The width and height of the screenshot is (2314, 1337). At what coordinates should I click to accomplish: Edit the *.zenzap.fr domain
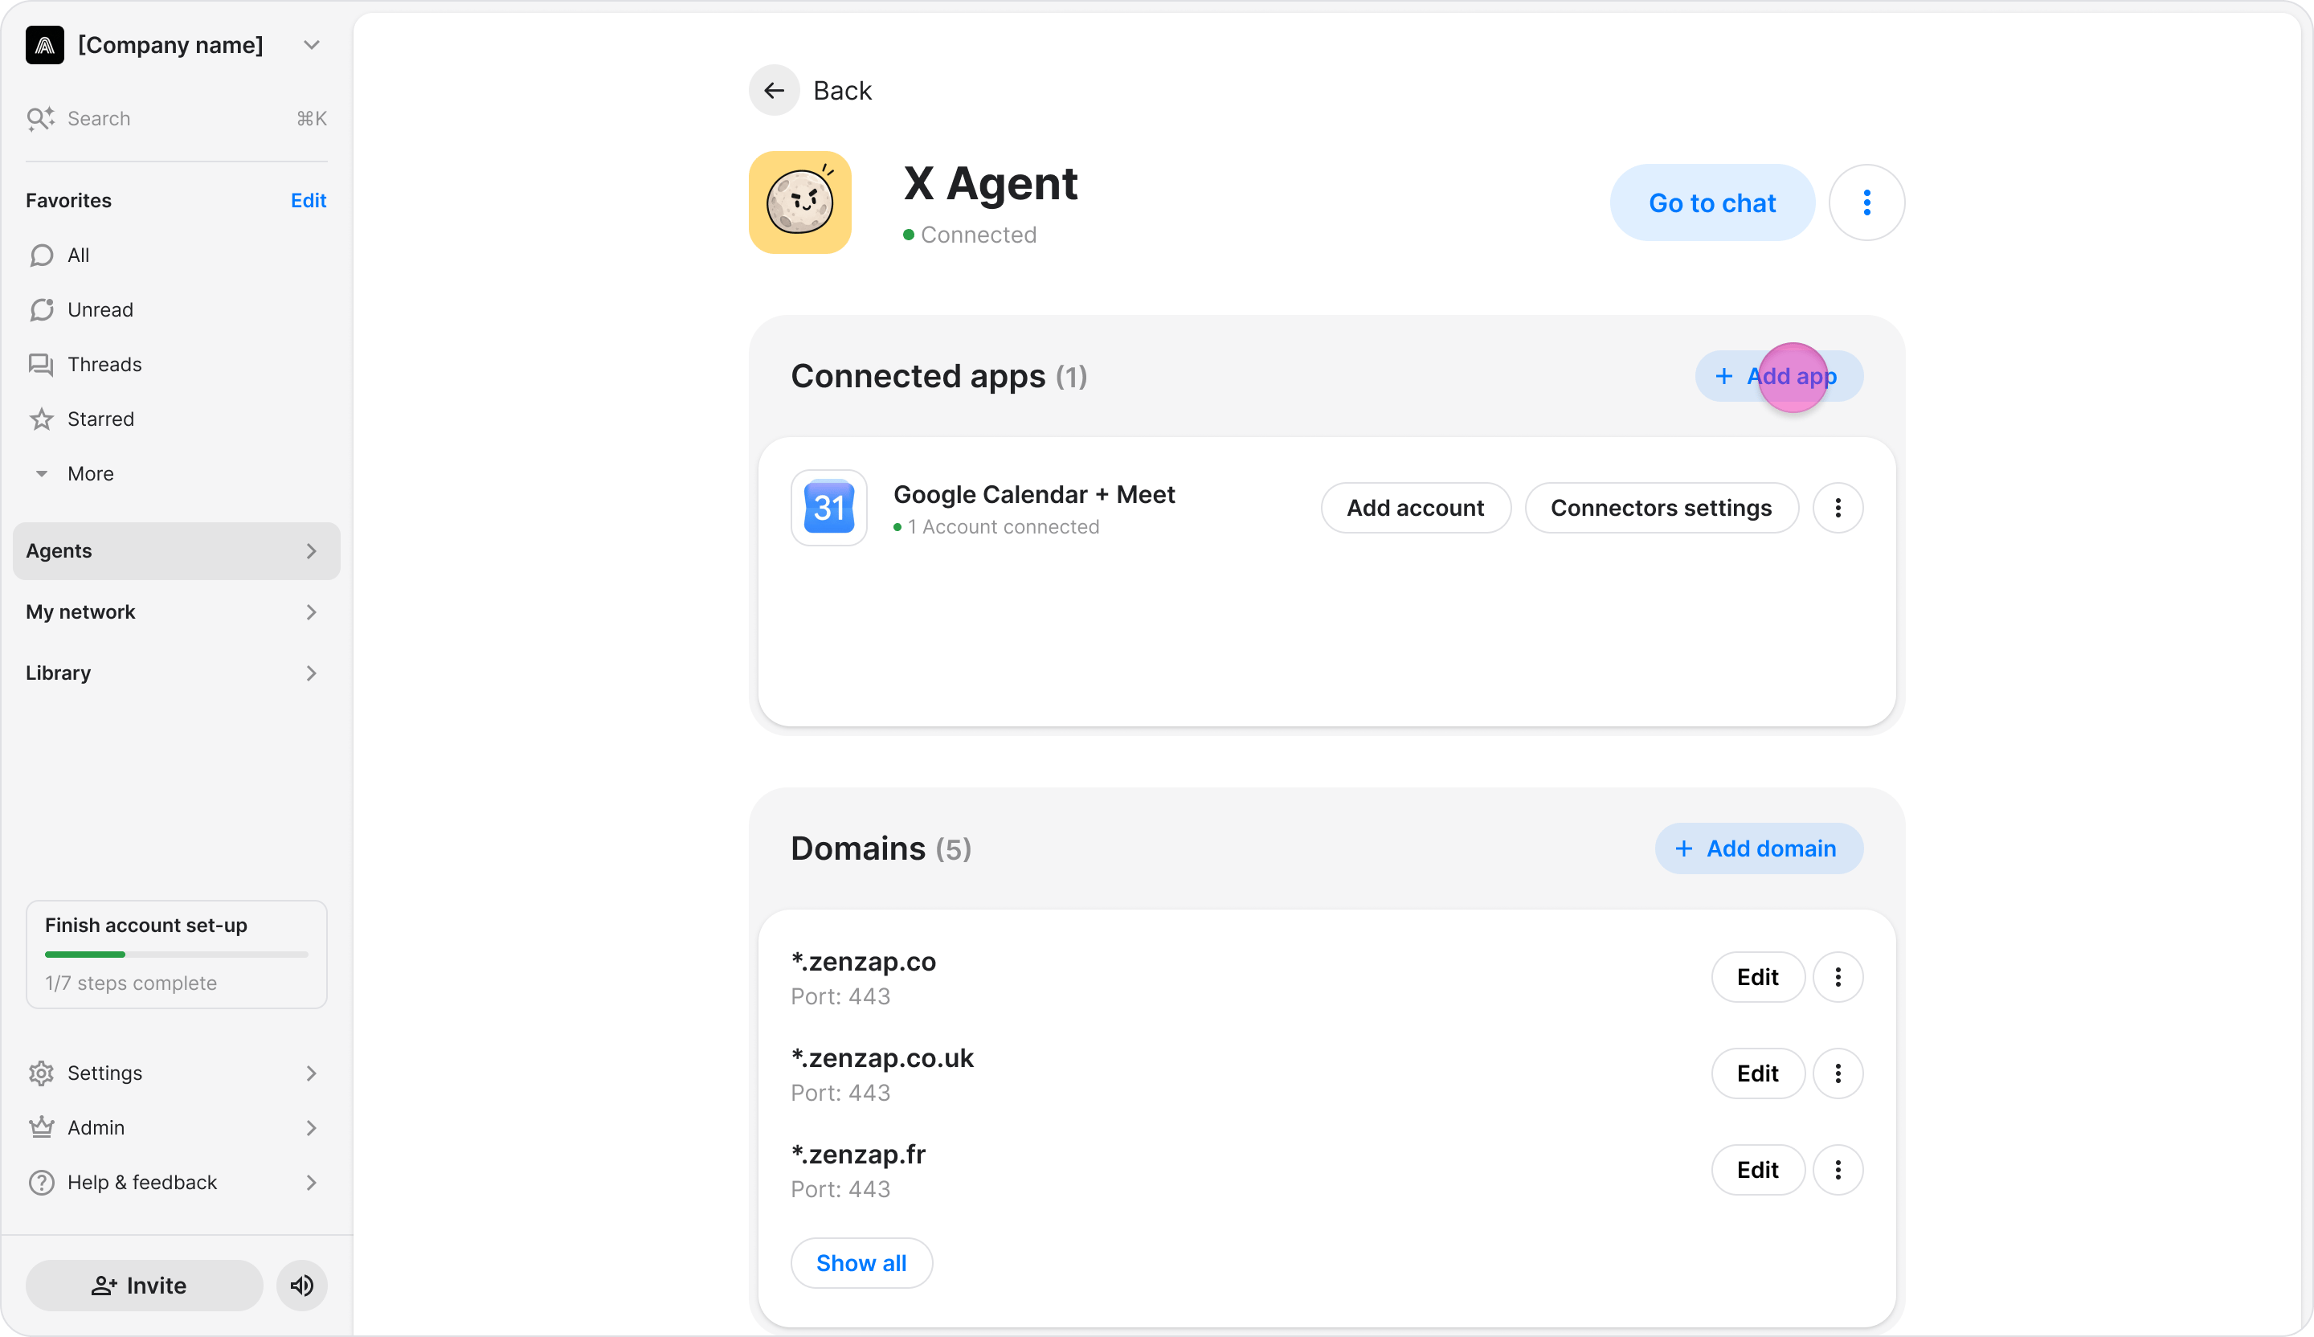click(1757, 1170)
